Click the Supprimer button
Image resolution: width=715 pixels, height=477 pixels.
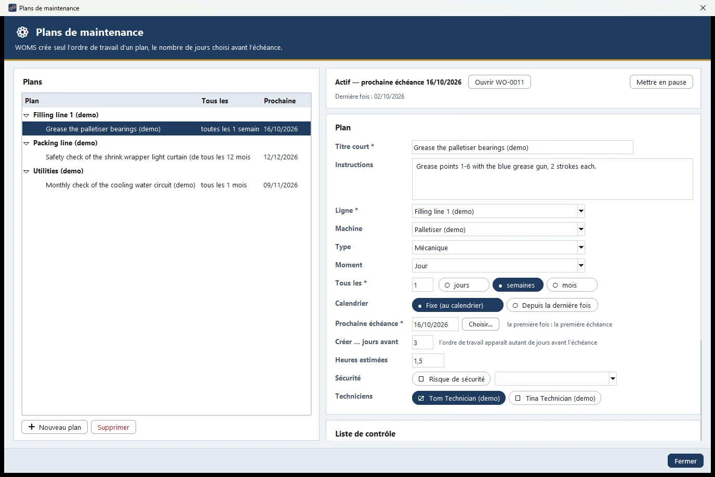(113, 427)
